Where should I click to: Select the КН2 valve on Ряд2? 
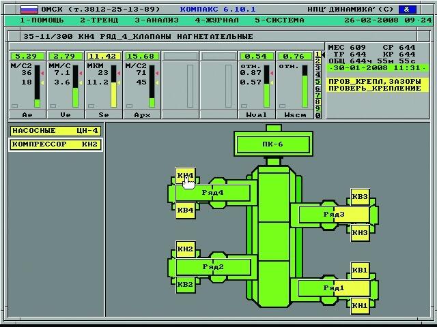point(185,249)
